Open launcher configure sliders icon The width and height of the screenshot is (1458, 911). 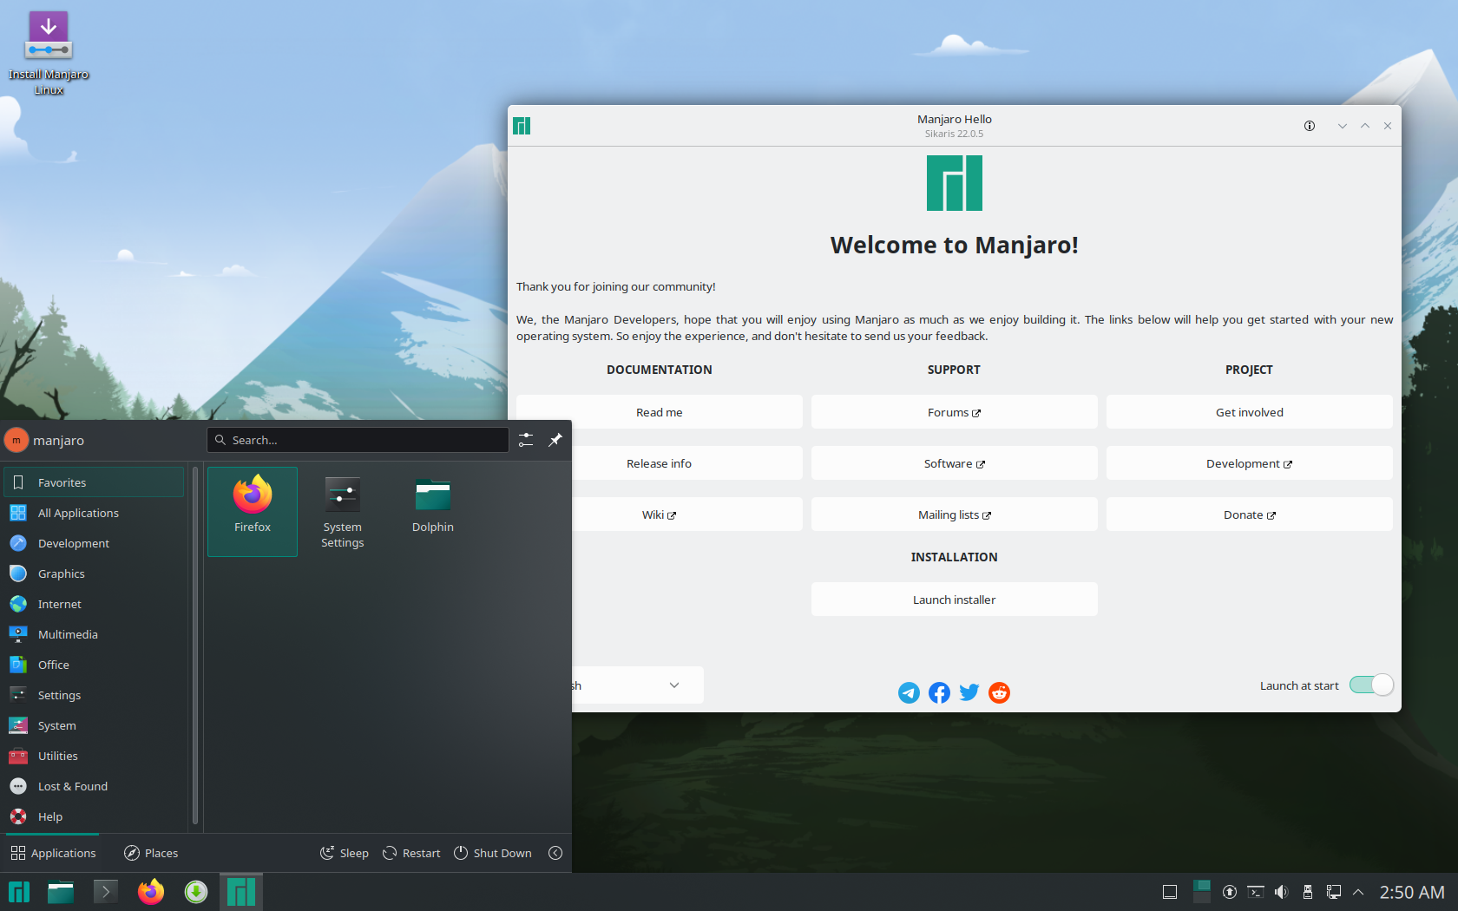[526, 440]
